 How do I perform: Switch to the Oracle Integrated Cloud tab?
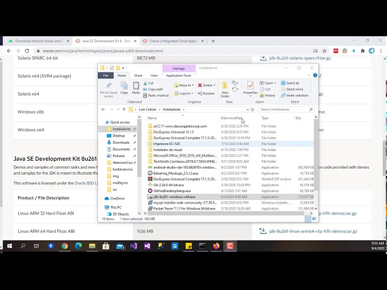[x=174, y=41]
